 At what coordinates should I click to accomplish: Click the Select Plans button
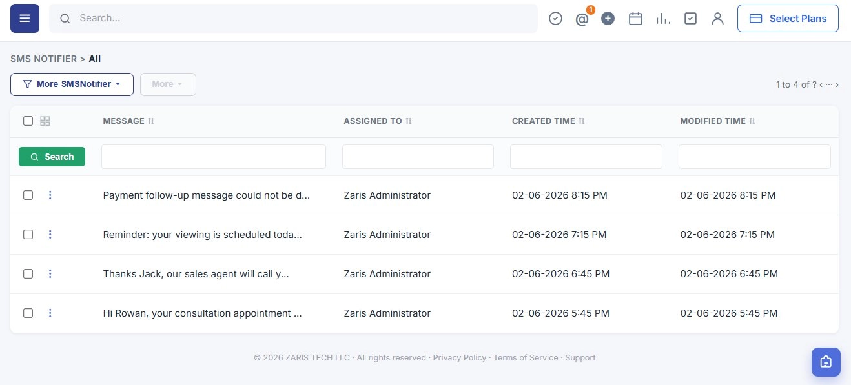[x=788, y=19]
